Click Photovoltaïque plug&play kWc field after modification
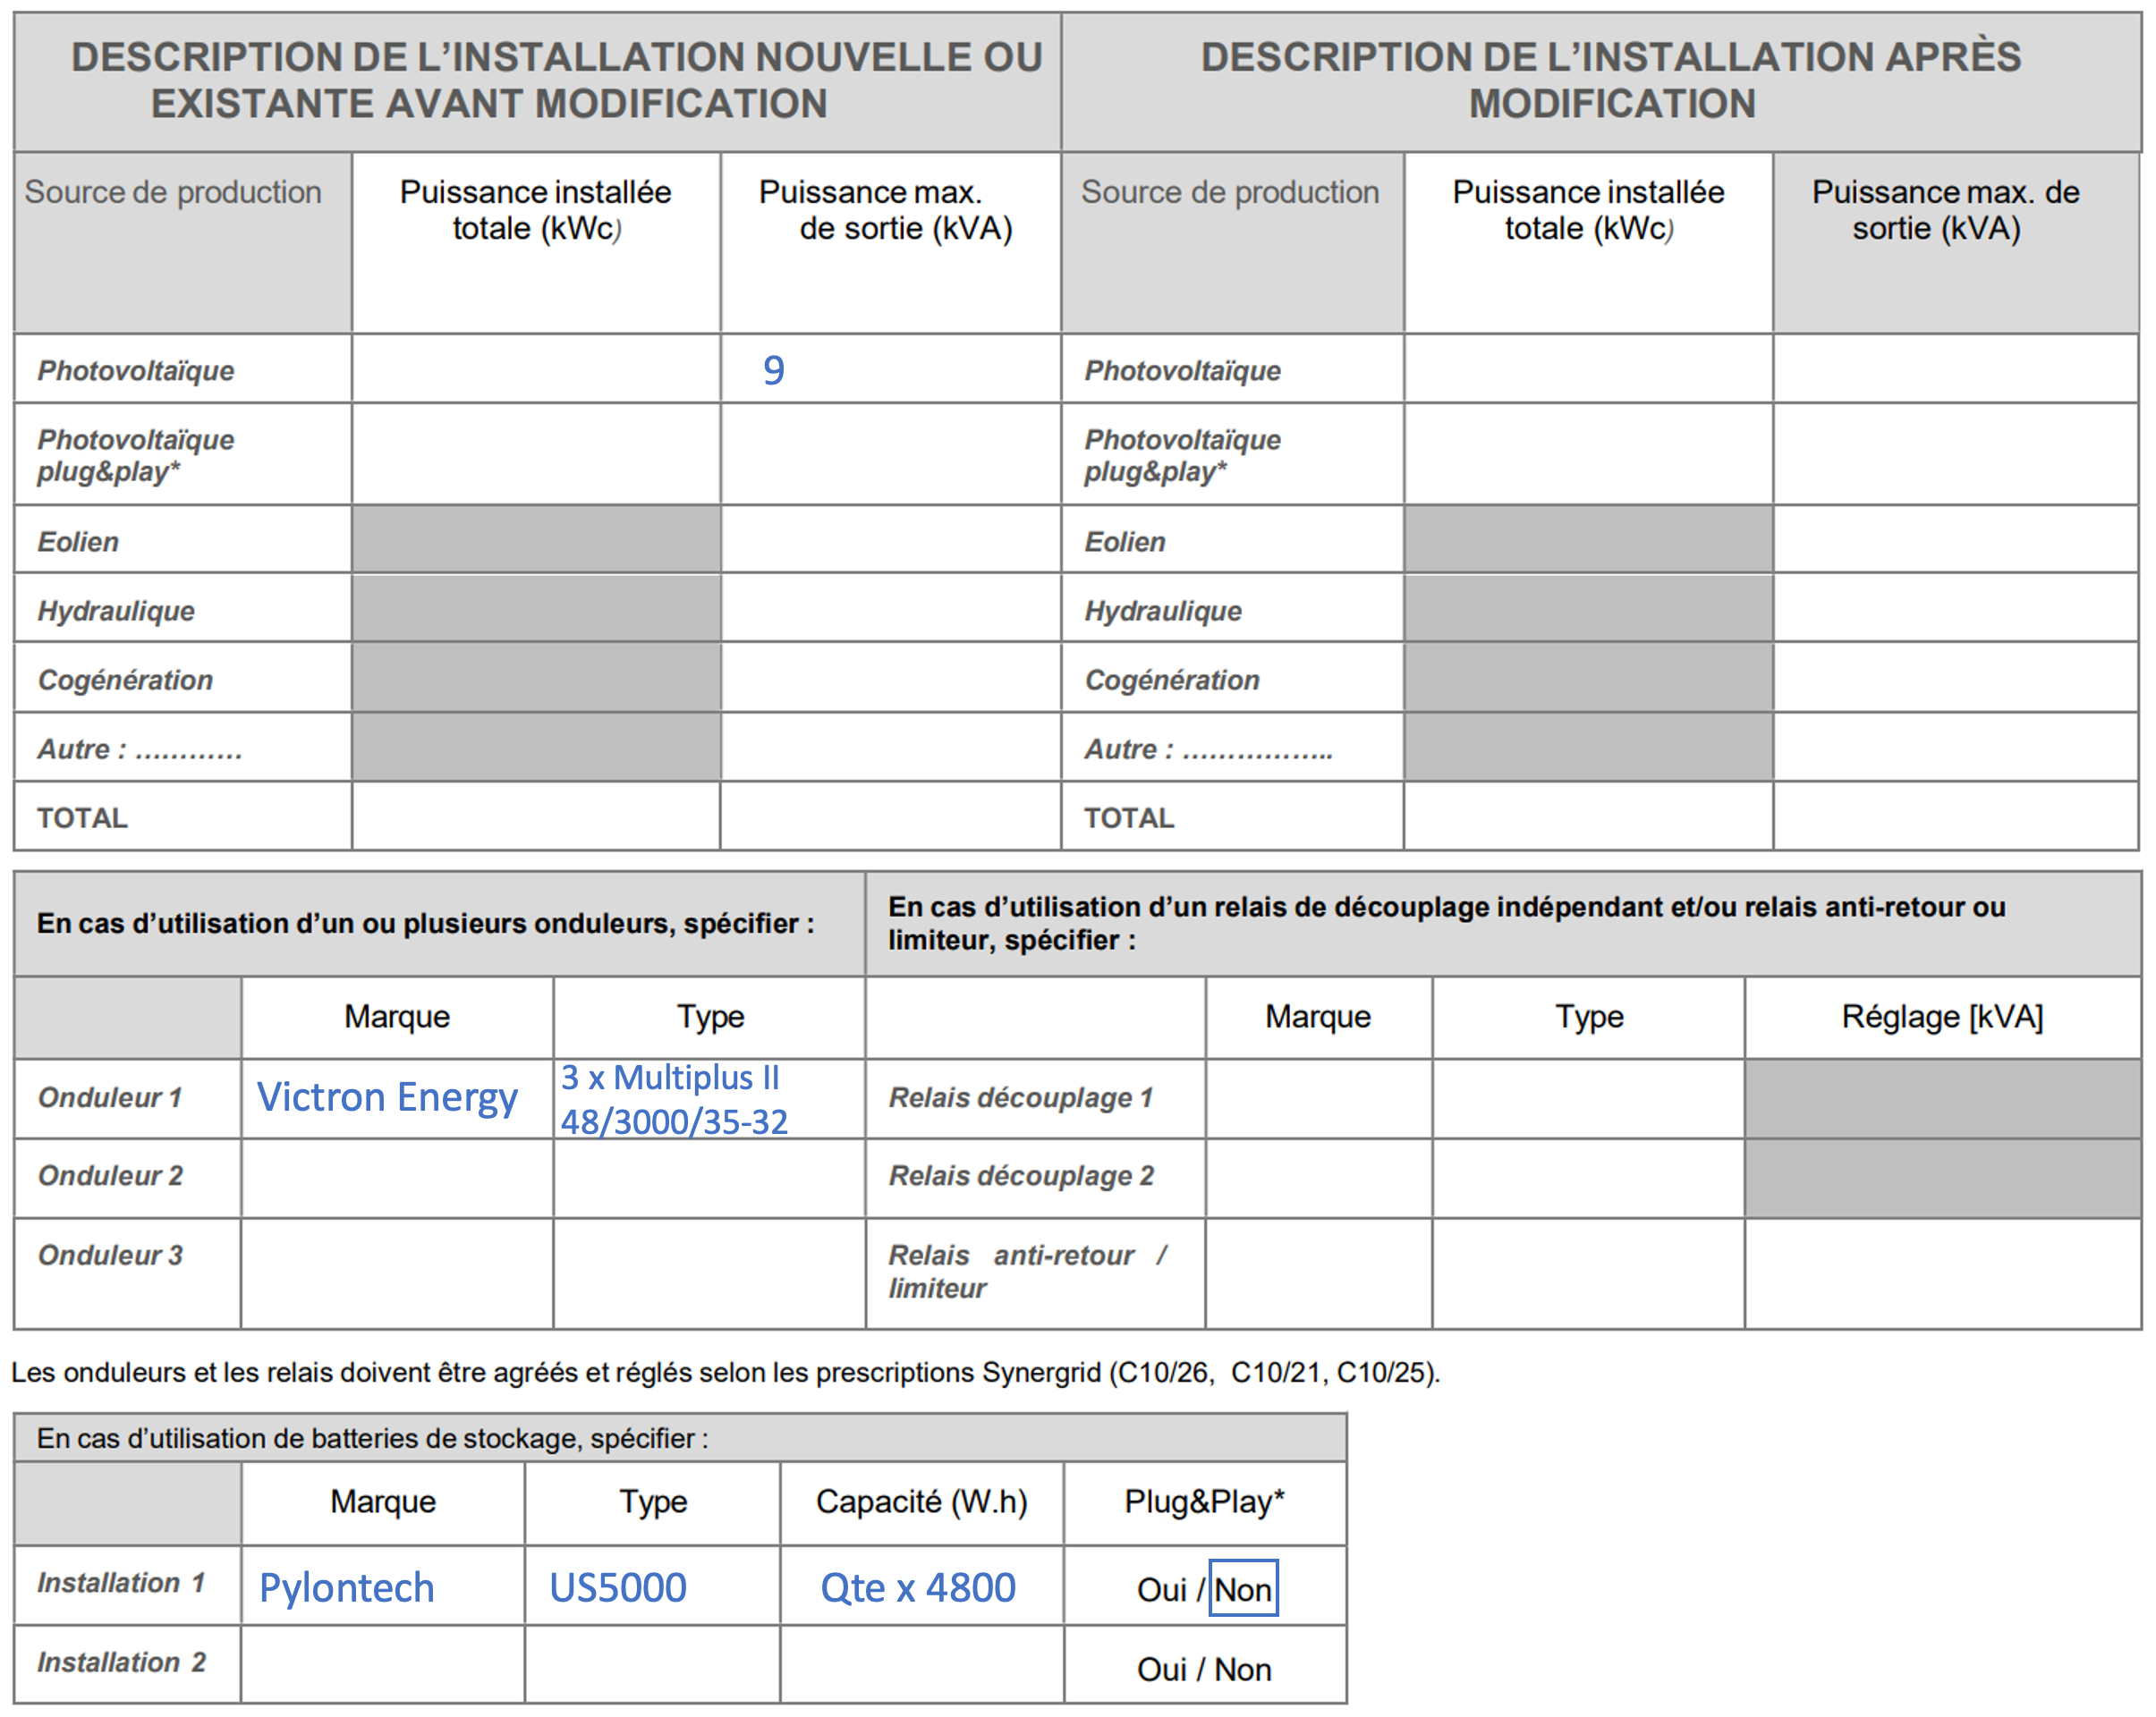The image size is (2156, 1717). tap(1588, 454)
